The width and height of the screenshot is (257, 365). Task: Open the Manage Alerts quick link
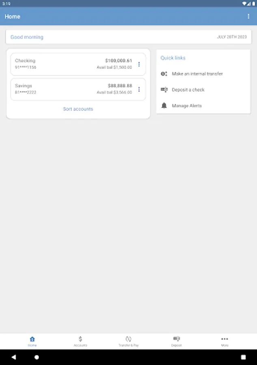pyautogui.click(x=187, y=105)
